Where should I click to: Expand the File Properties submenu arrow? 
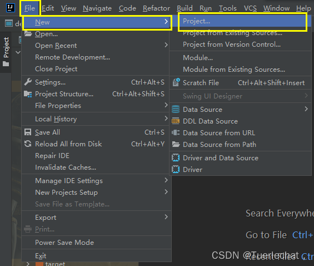click(166, 105)
